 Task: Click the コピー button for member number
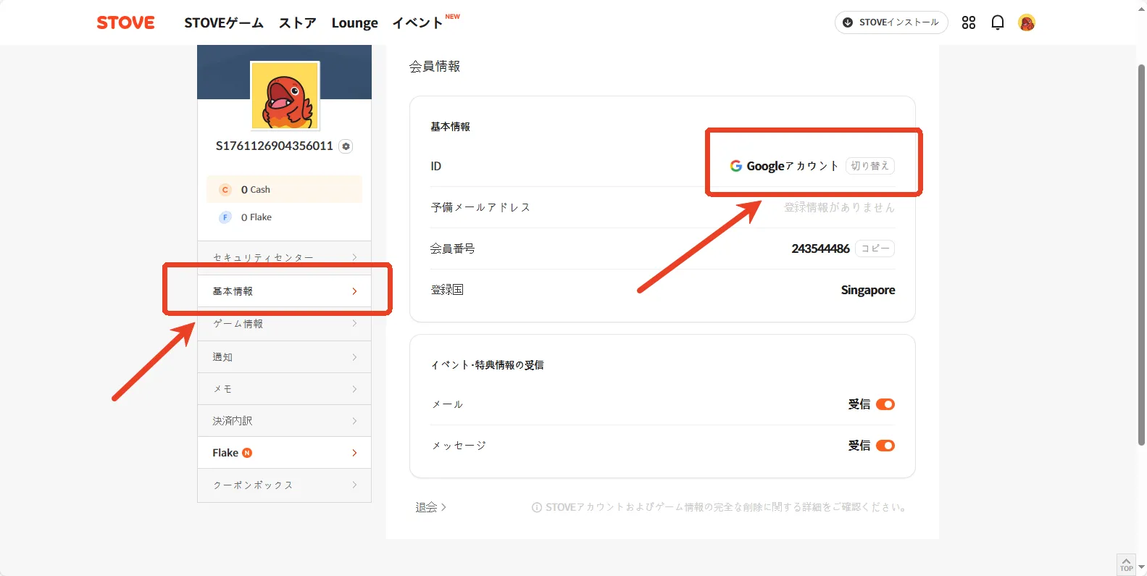[875, 249]
